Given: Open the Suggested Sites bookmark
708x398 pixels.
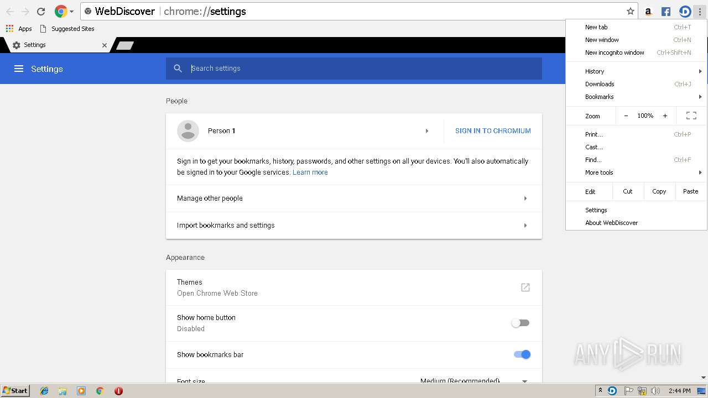Looking at the screenshot, I should (67, 29).
